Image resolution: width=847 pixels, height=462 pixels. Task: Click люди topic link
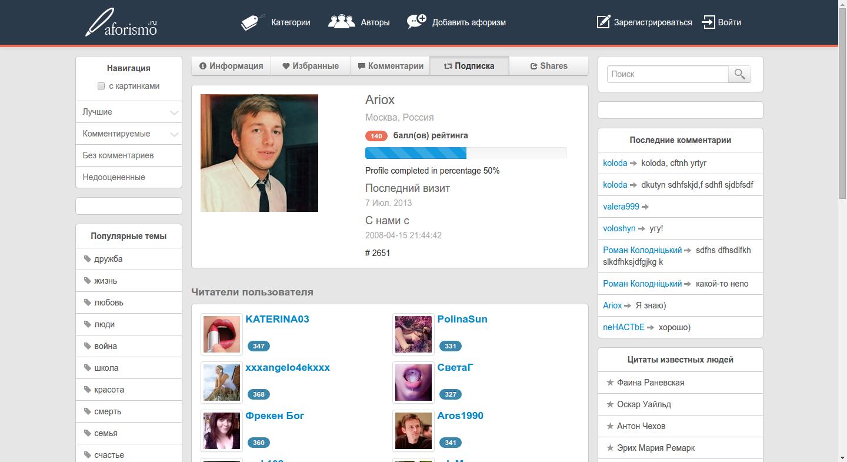tap(104, 324)
